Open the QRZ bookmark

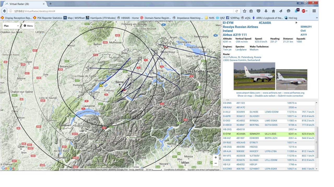click(220, 18)
